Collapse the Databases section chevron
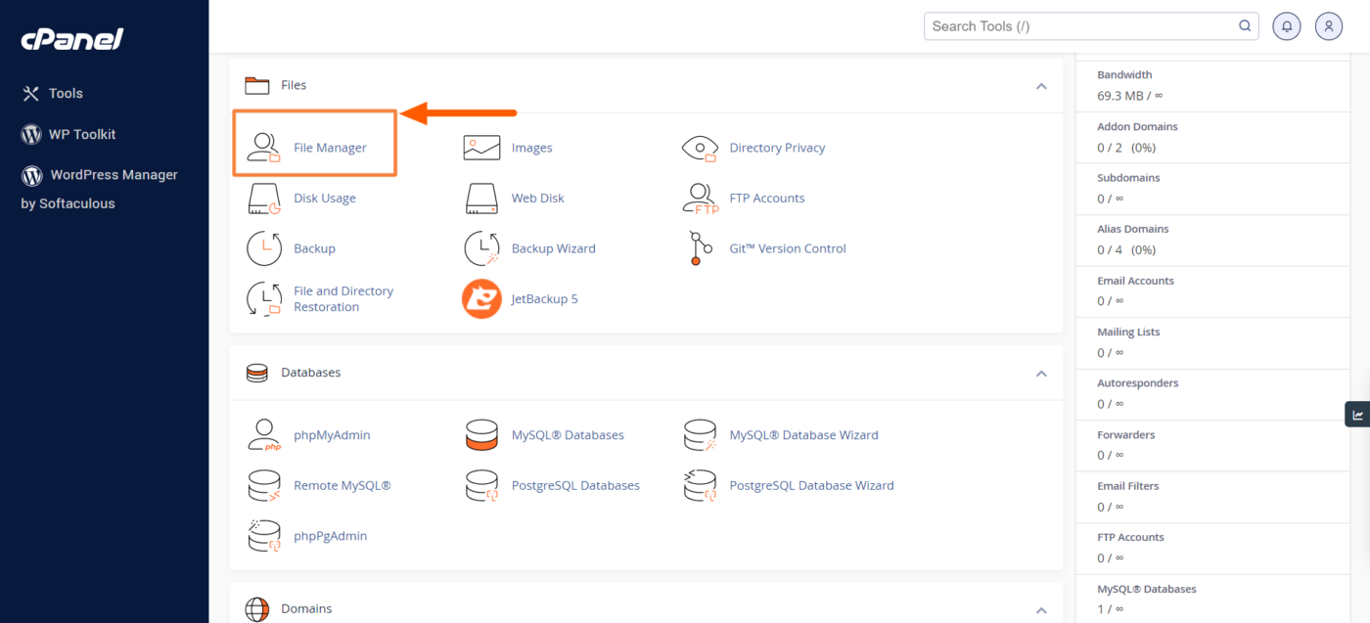Screen dimensions: 1370x623 [x=1041, y=374]
